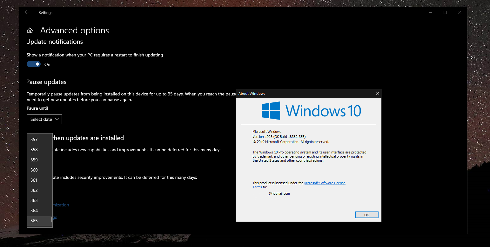Viewport: 490px width, 247px height.
Task: Dismiss the About Windows window via X
Action: 377,93
